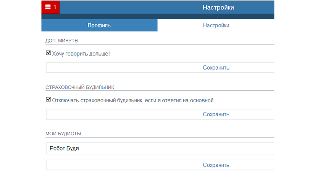Switch to the Настройки tab

click(x=216, y=25)
